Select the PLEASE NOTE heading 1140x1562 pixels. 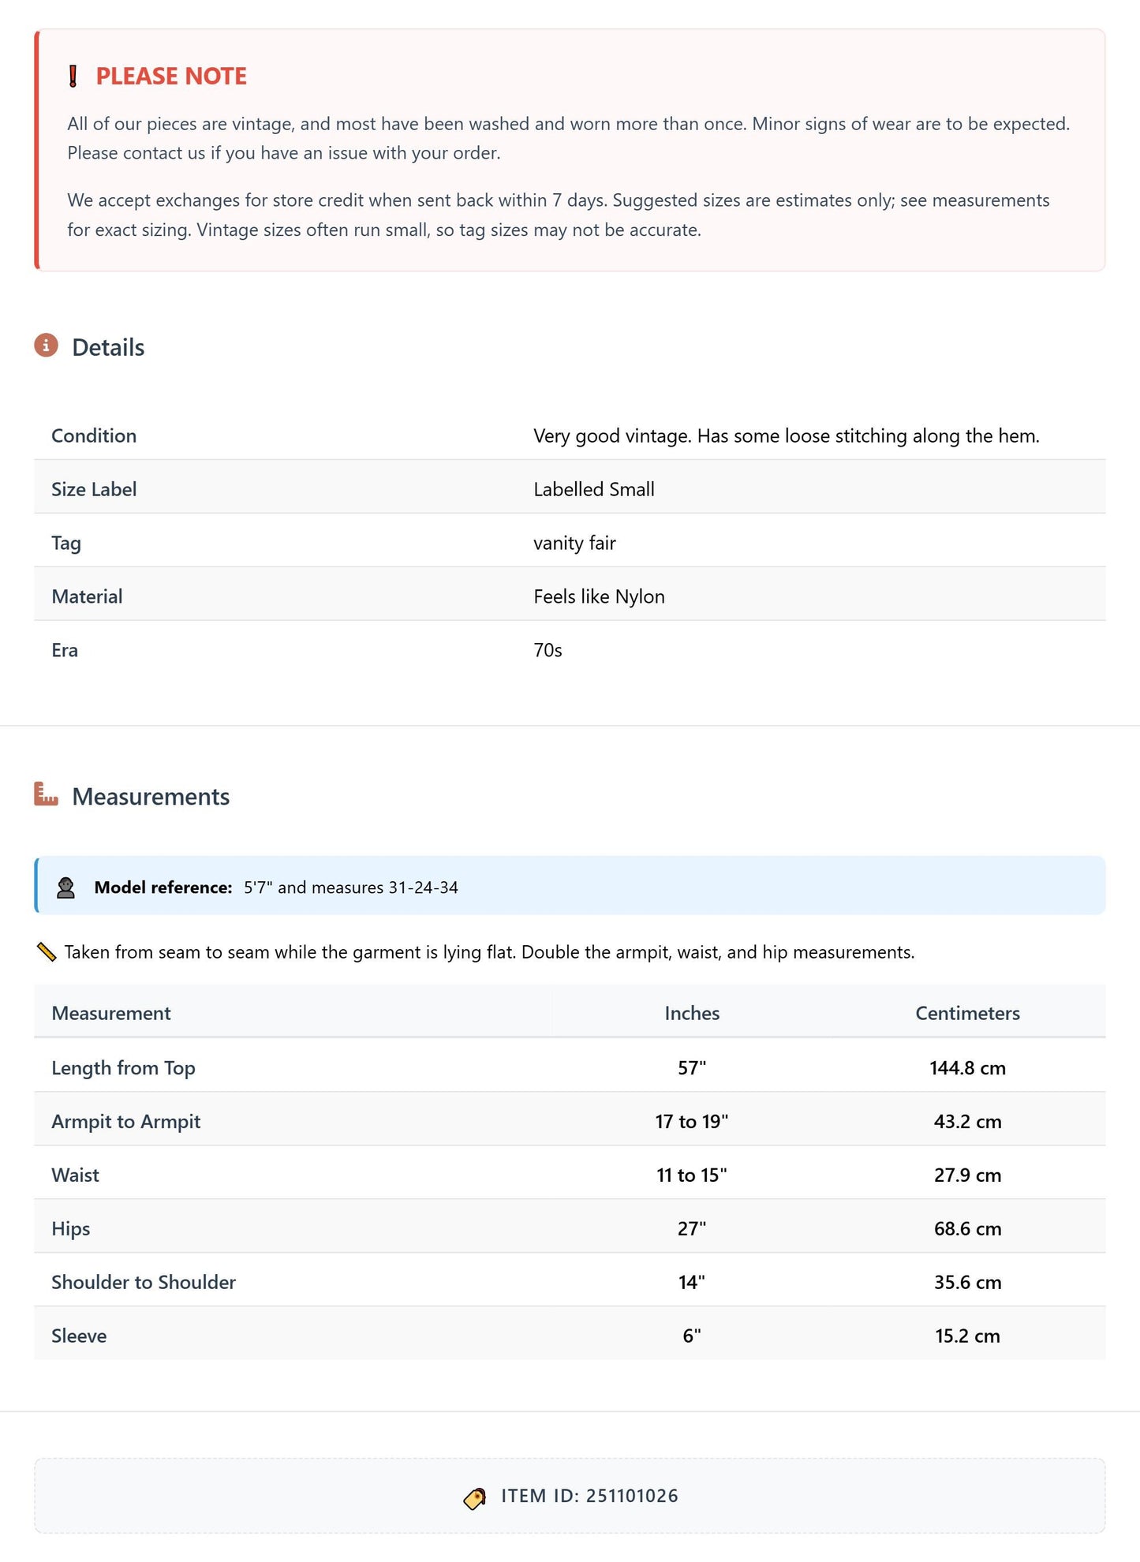tap(171, 77)
